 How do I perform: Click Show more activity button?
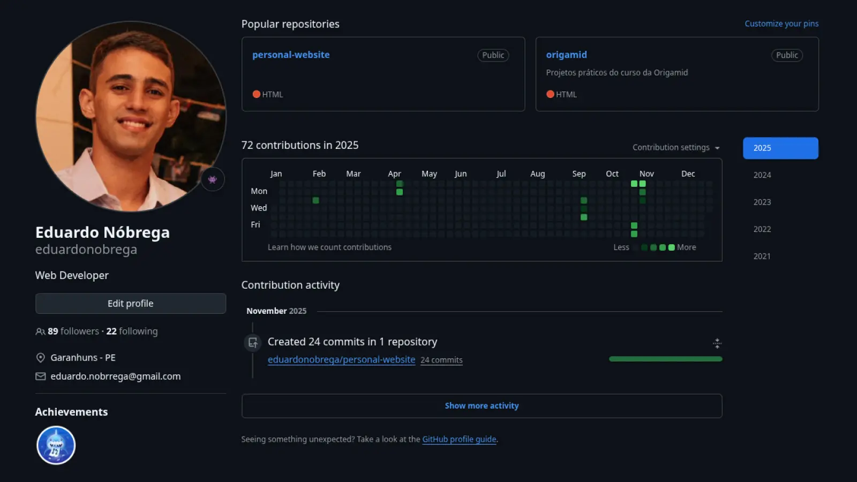tap(482, 406)
